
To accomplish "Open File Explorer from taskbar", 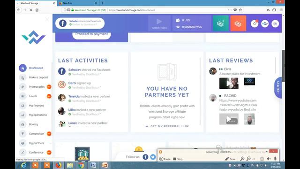I will (x=70, y=165).
